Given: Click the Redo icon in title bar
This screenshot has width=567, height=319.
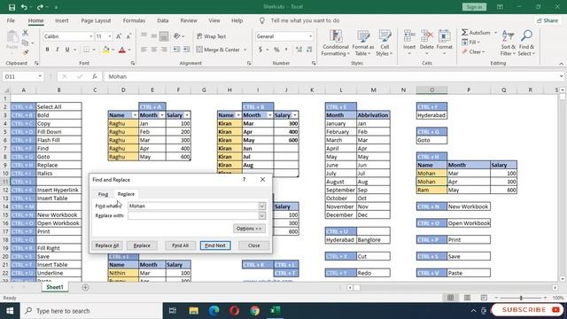Looking at the screenshot, I should [x=40, y=7].
